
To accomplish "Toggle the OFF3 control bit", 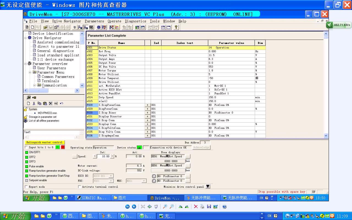I will (27, 162).
